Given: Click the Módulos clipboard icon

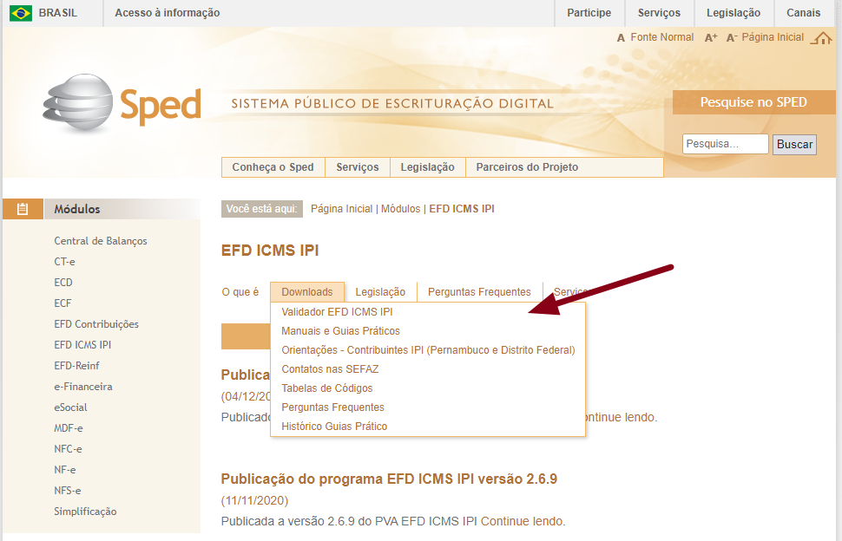Looking at the screenshot, I should click(23, 209).
